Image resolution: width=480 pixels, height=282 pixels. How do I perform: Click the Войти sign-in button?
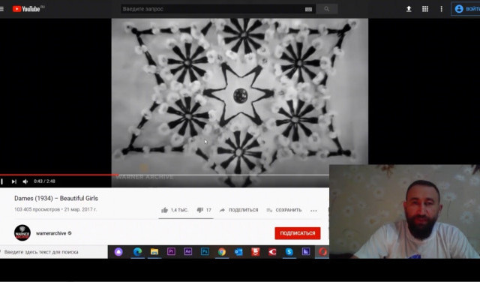click(x=466, y=9)
